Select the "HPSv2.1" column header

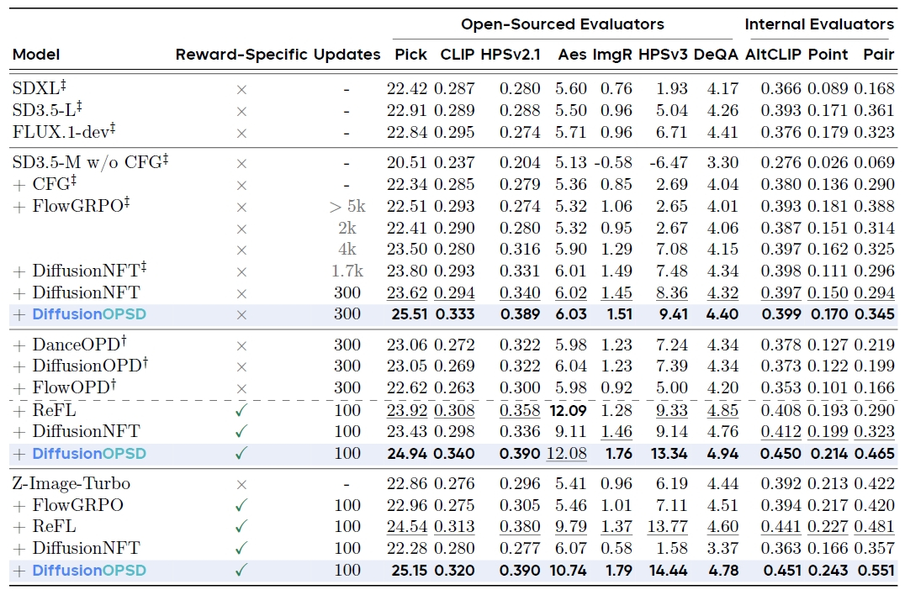(x=511, y=54)
